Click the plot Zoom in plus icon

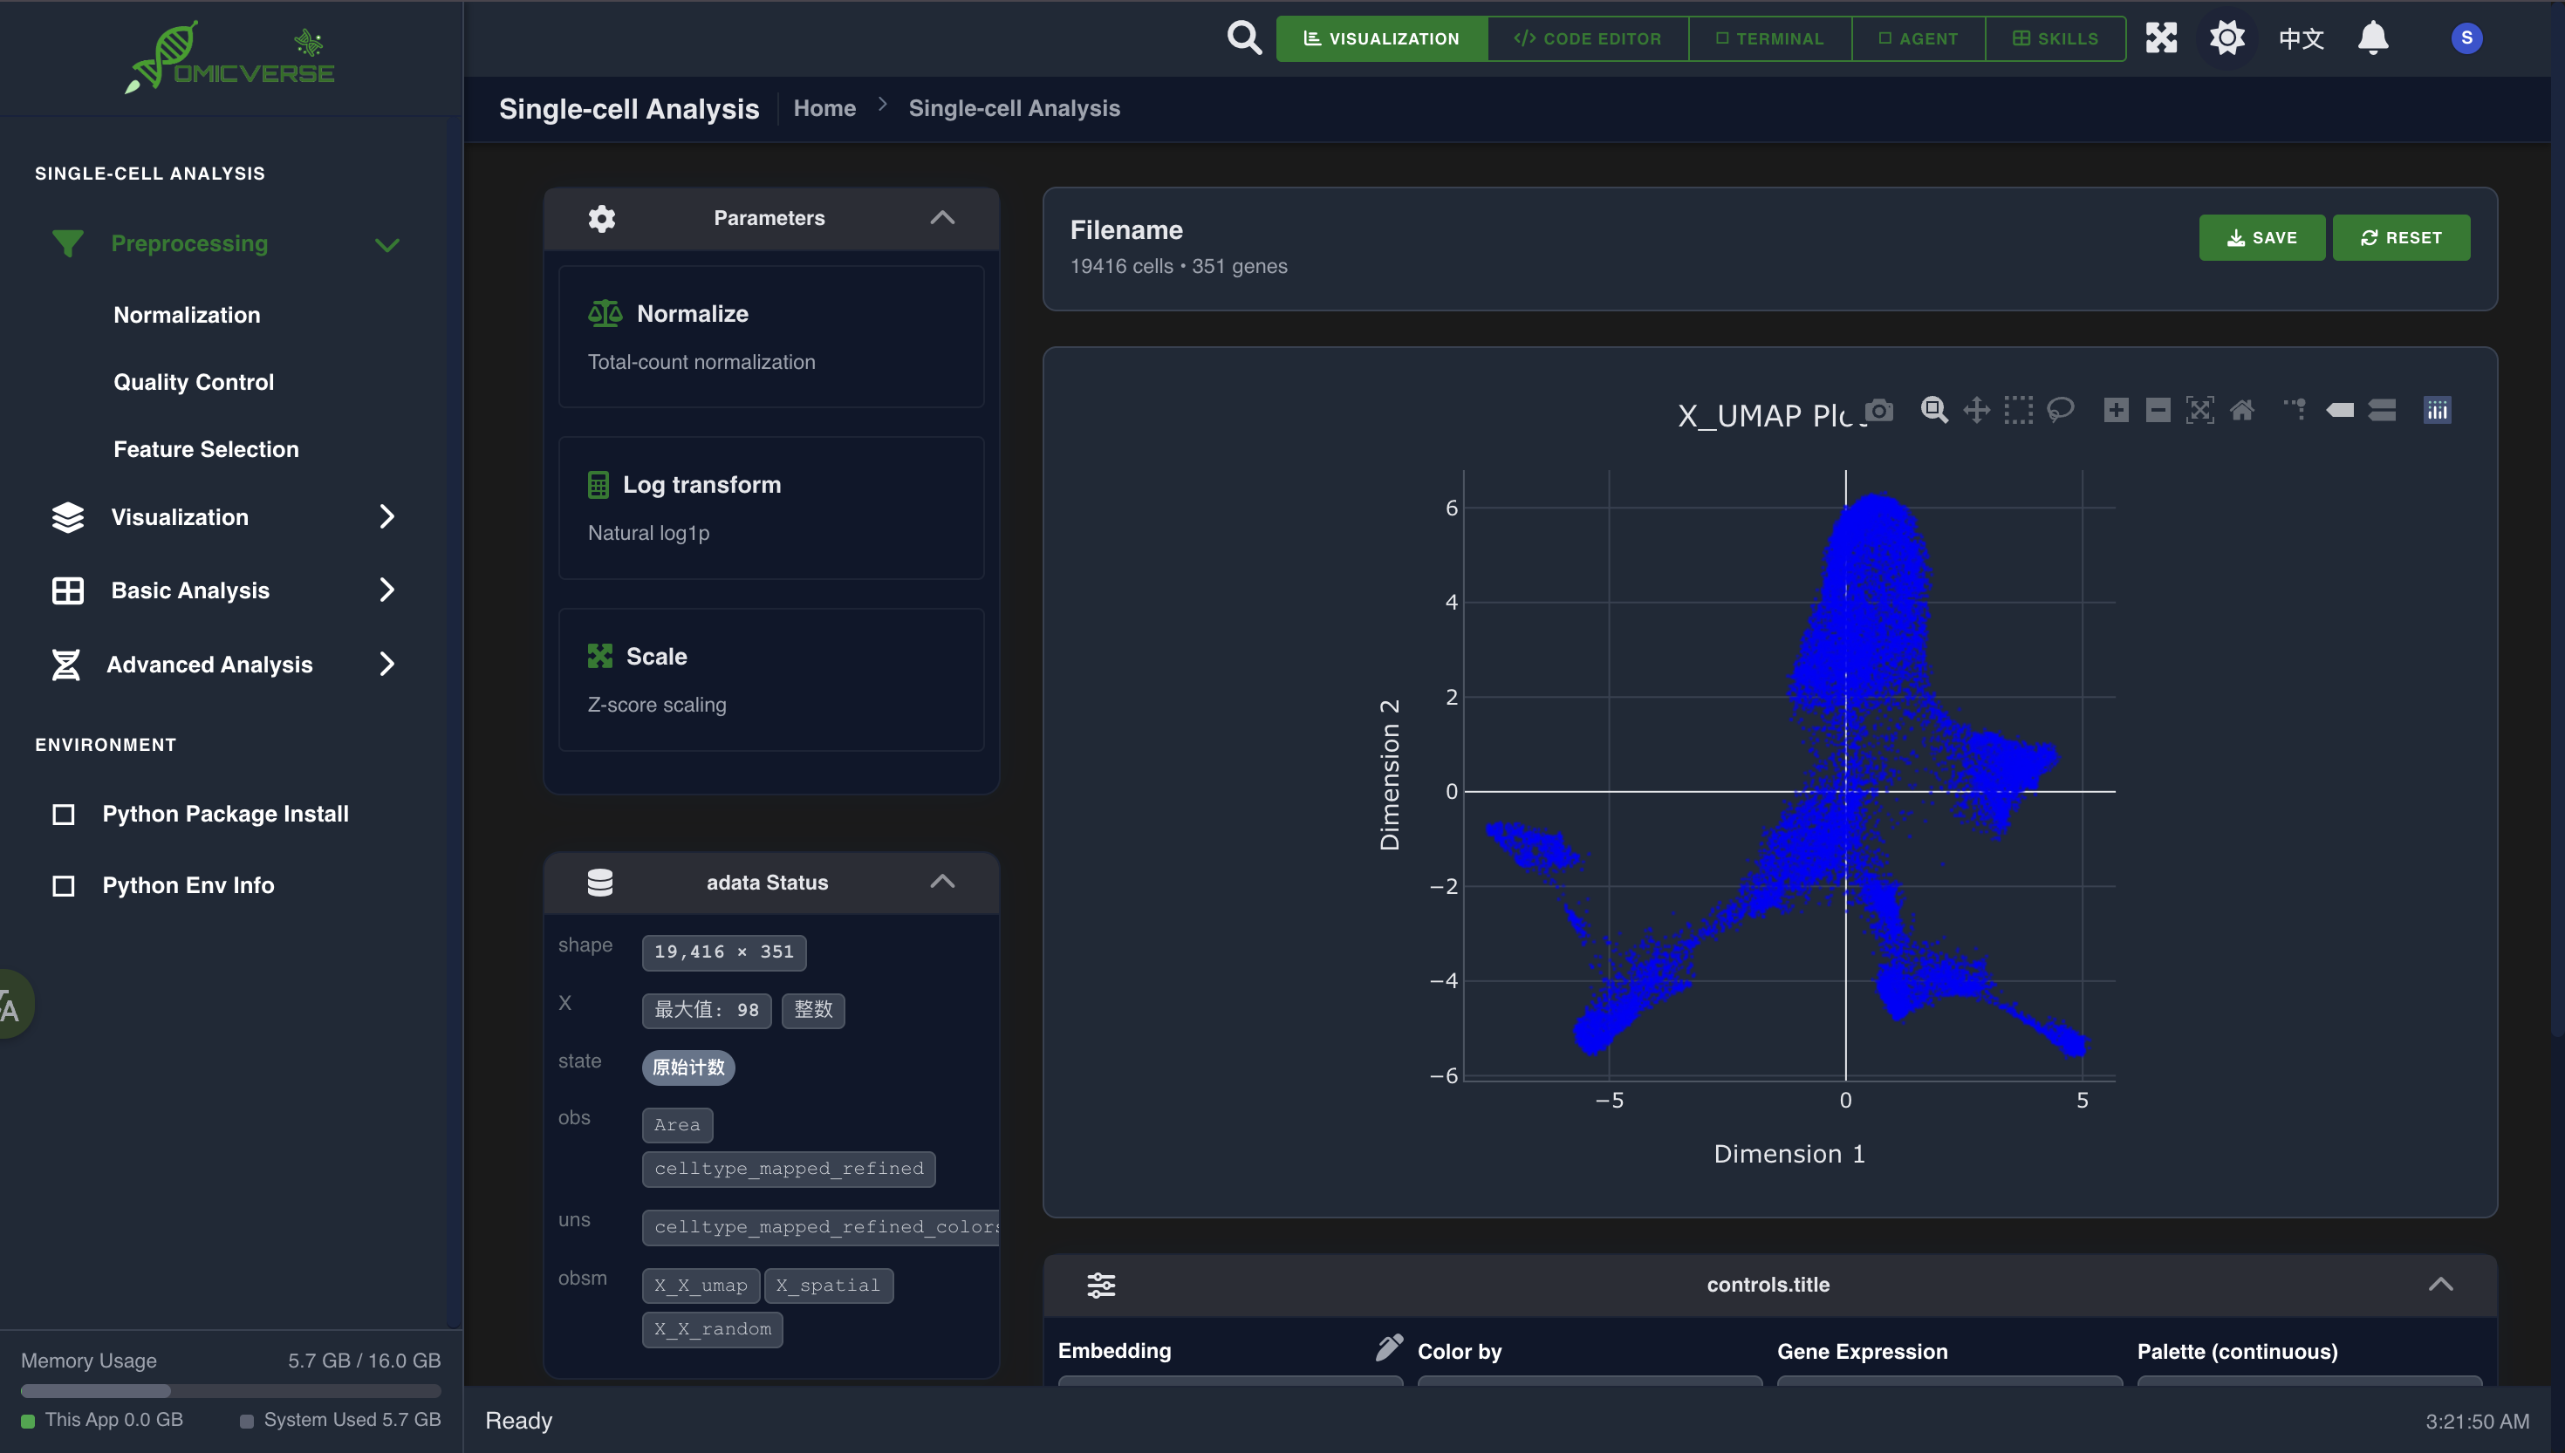pos(2116,410)
